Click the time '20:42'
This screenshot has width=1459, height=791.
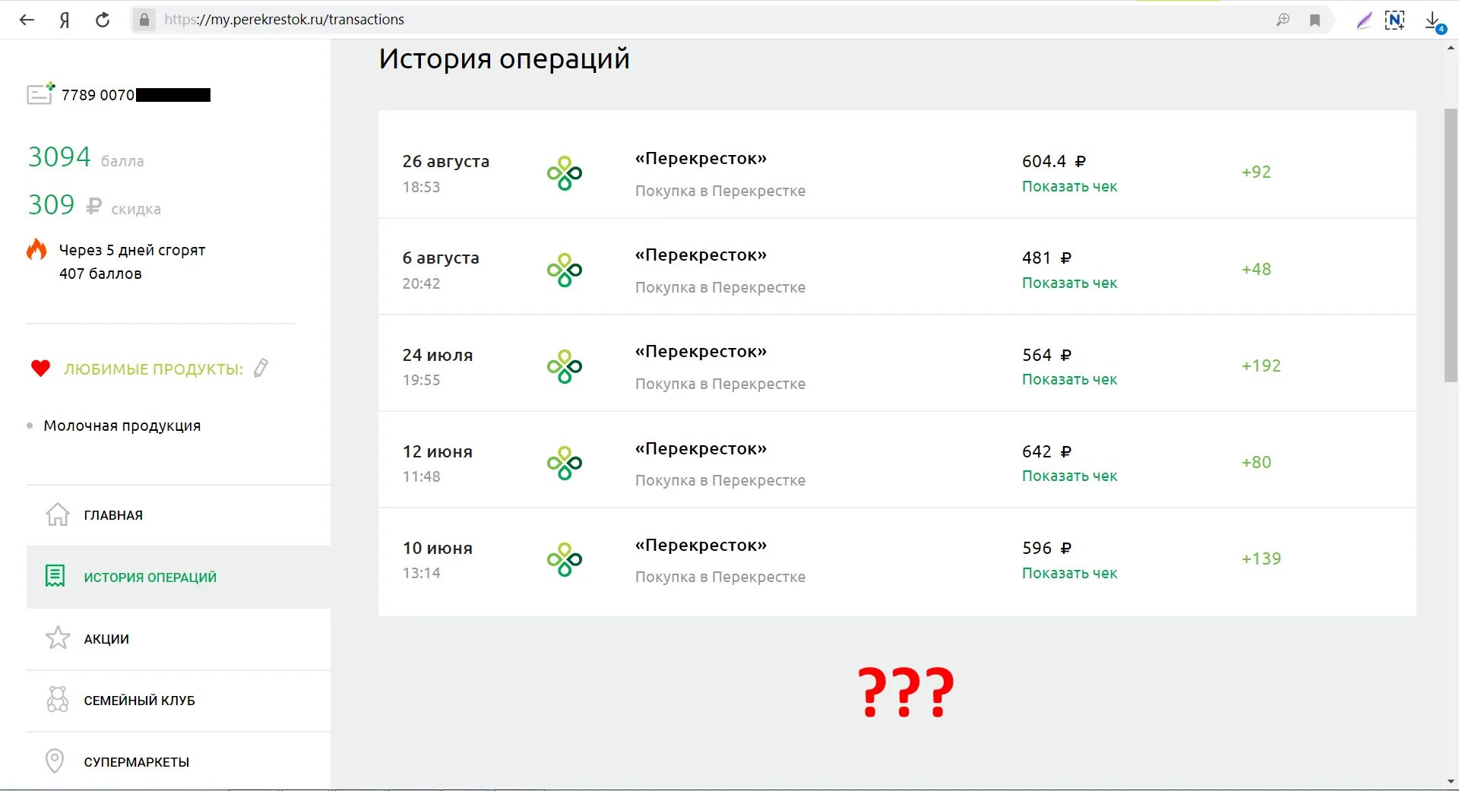pyautogui.click(x=422, y=283)
